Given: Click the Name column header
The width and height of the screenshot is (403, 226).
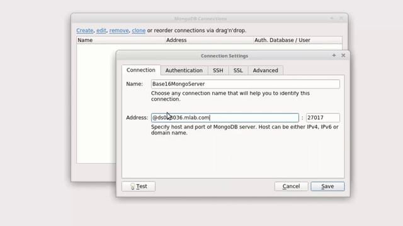Looking at the screenshot, I should (121, 40).
